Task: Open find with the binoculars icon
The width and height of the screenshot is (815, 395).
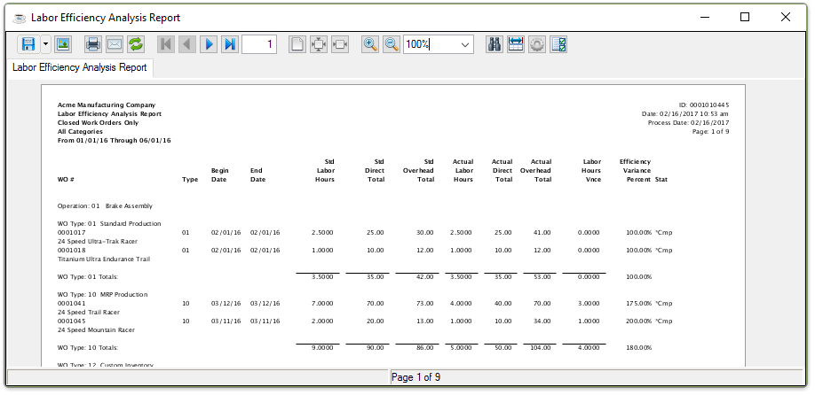Action: pyautogui.click(x=495, y=44)
